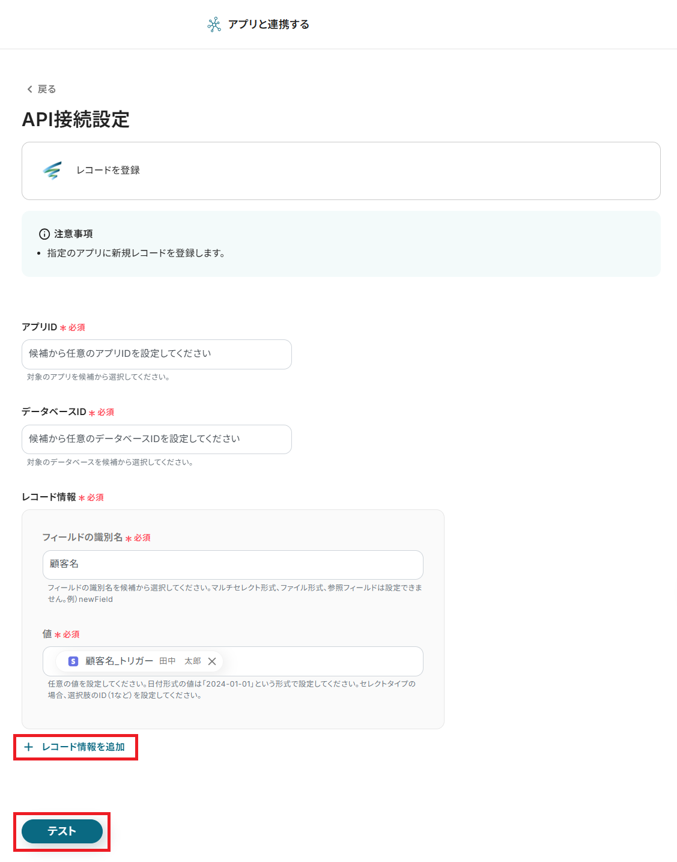Click the plus icon for adding record info
This screenshot has width=677, height=862.
pyautogui.click(x=28, y=747)
